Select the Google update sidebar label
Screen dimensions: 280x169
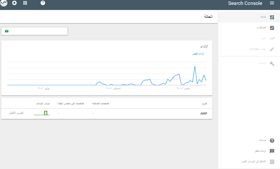point(258,49)
